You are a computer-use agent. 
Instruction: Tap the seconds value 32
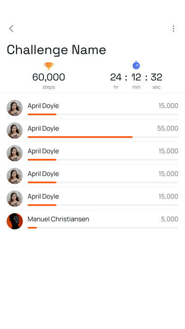click(x=156, y=77)
